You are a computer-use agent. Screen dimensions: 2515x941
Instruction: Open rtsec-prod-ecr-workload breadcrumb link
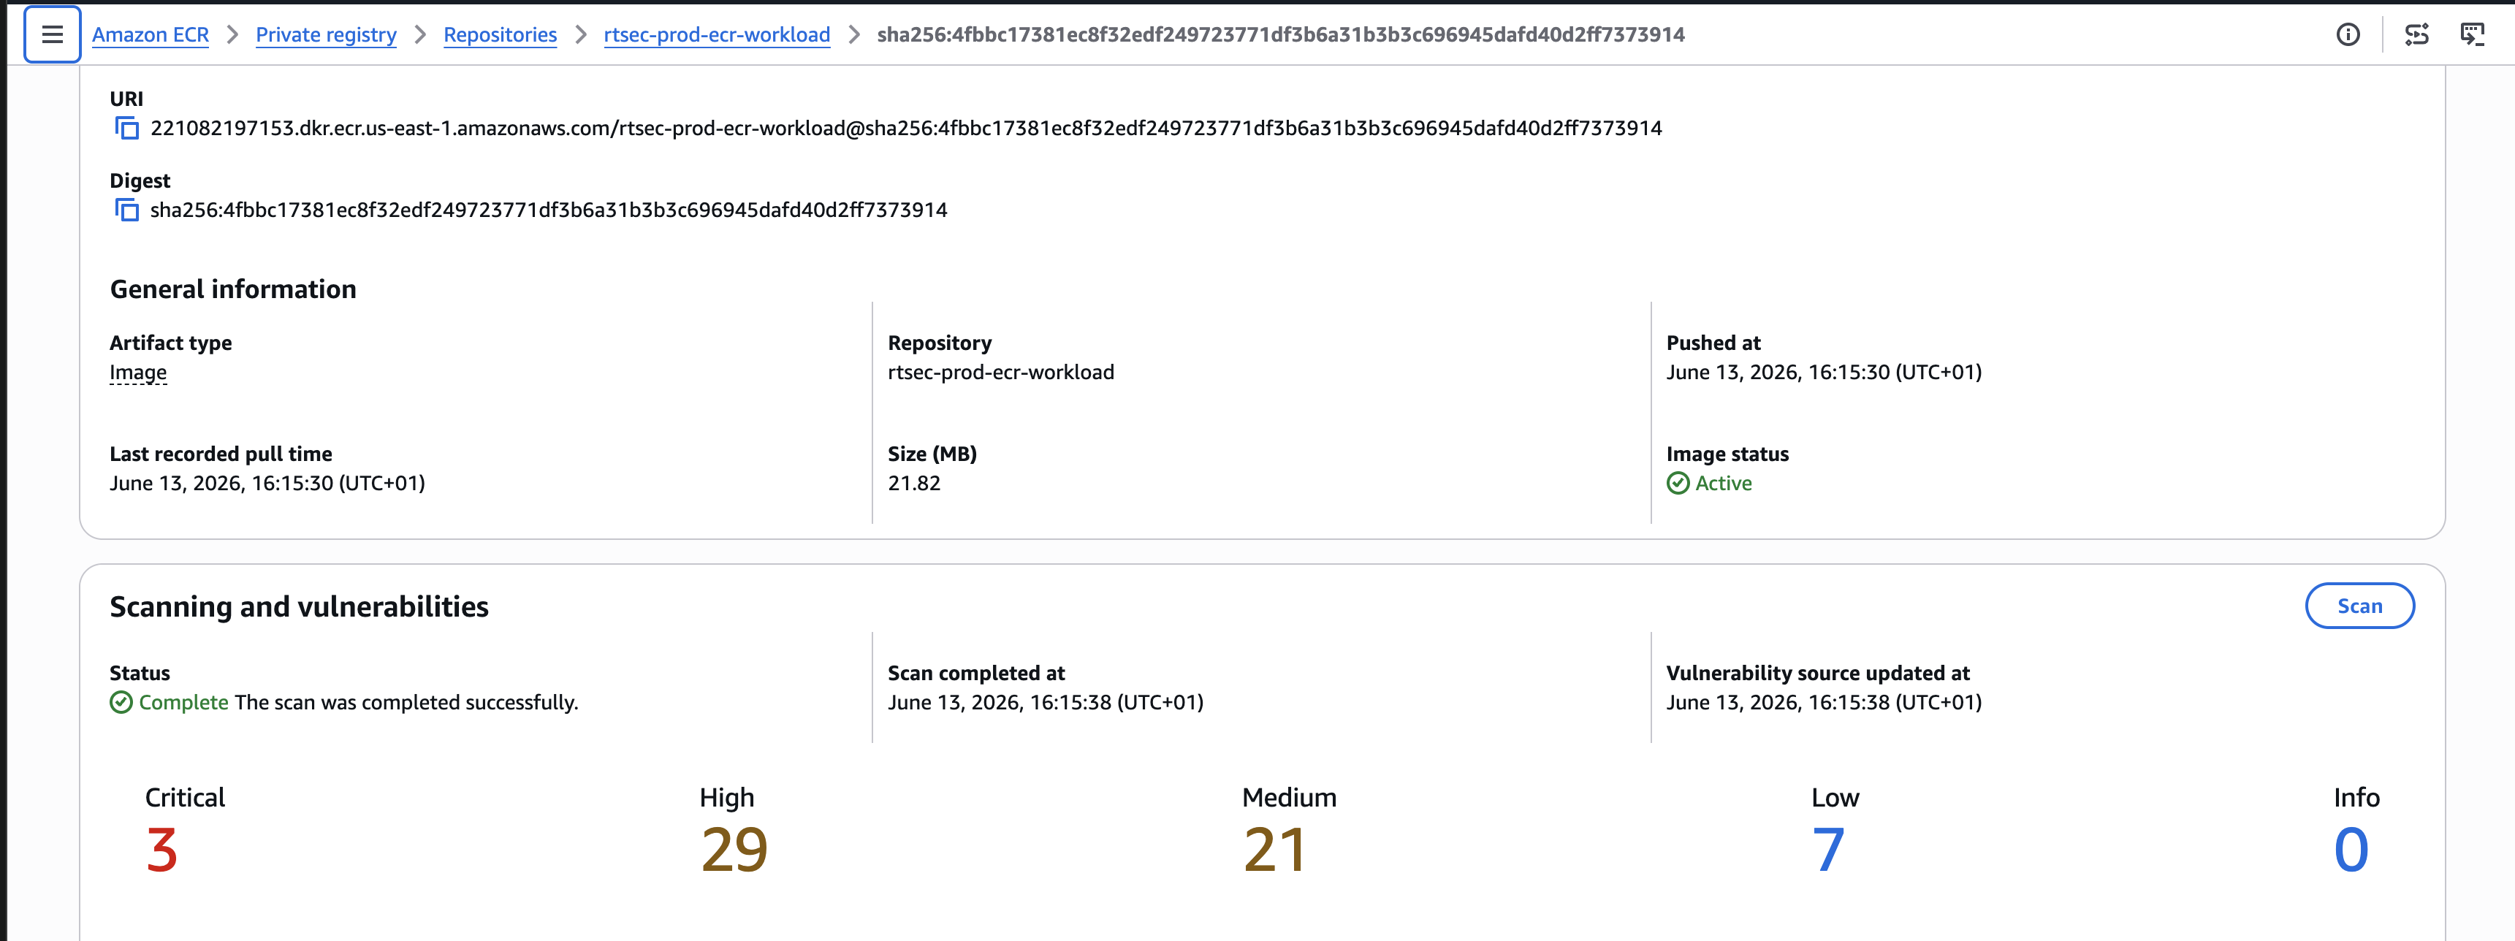pos(717,35)
